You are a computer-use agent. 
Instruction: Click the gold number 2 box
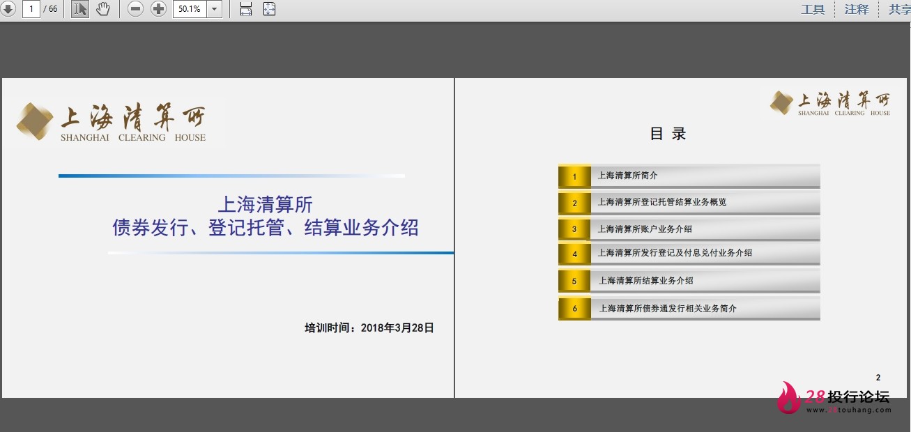coord(574,203)
